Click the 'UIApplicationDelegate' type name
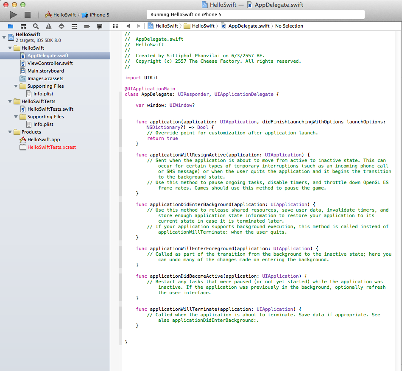 (x=244, y=95)
